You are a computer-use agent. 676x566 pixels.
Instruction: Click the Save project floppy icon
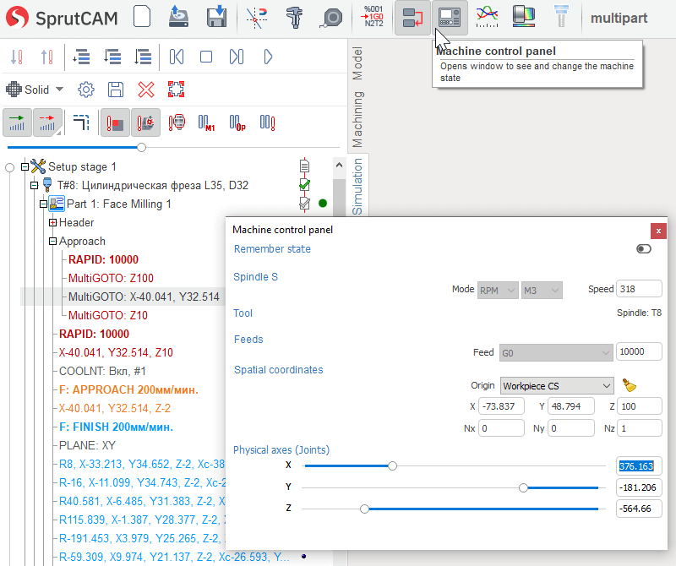pos(216,17)
